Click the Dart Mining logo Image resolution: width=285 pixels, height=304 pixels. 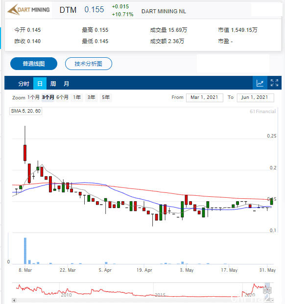[29, 10]
